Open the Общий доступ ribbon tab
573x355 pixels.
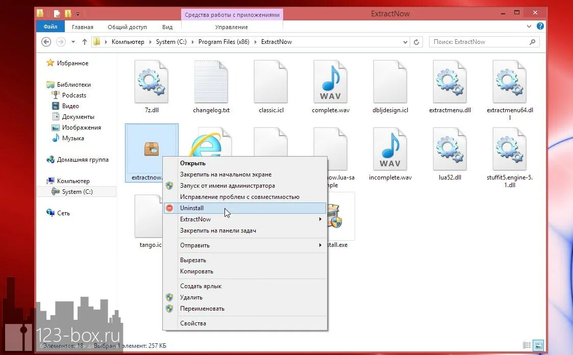point(127,27)
